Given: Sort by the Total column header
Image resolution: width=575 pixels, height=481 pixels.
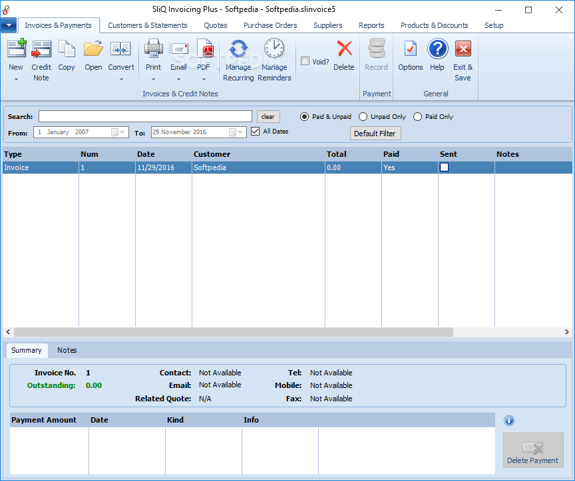Looking at the screenshot, I should pyautogui.click(x=353, y=154).
